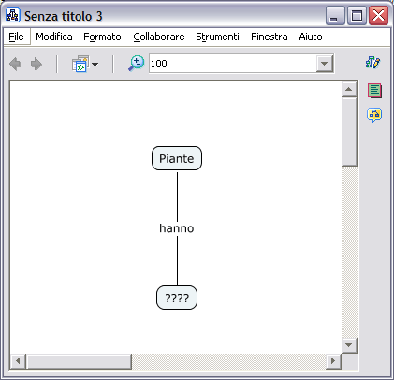This screenshot has height=380, width=394.
Task: Open the Strumenti menu
Action: [217, 37]
